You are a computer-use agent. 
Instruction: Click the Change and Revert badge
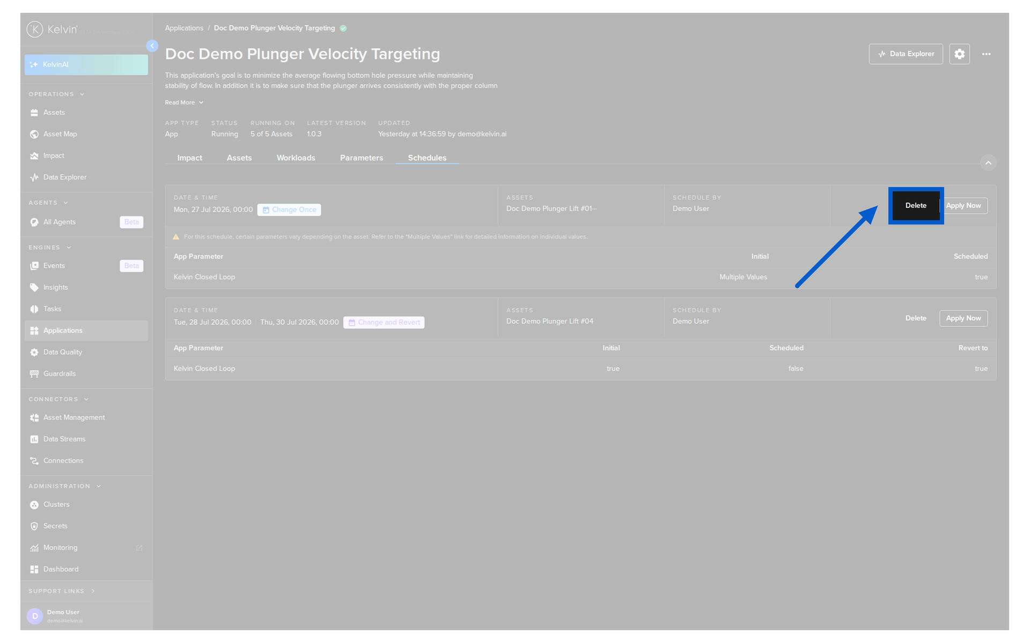(384, 323)
